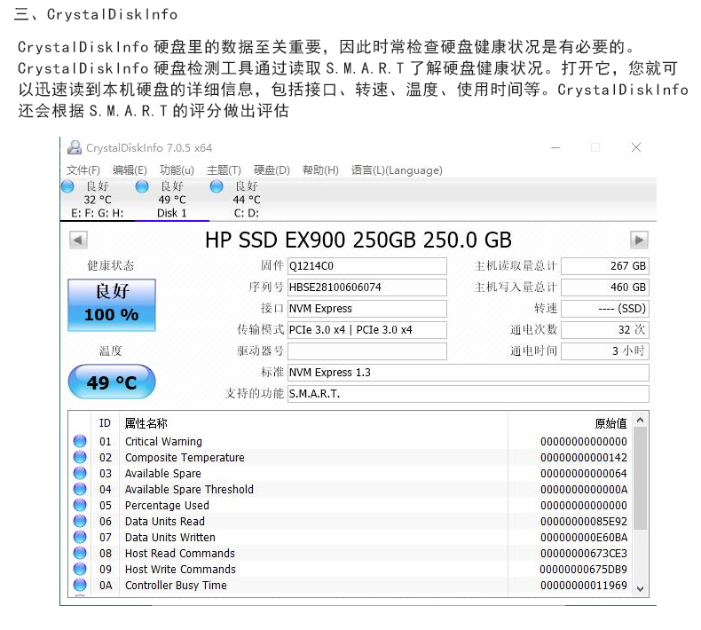The image size is (701, 630).
Task: Select the E: F: G: H: disk tab
Action: 98,200
